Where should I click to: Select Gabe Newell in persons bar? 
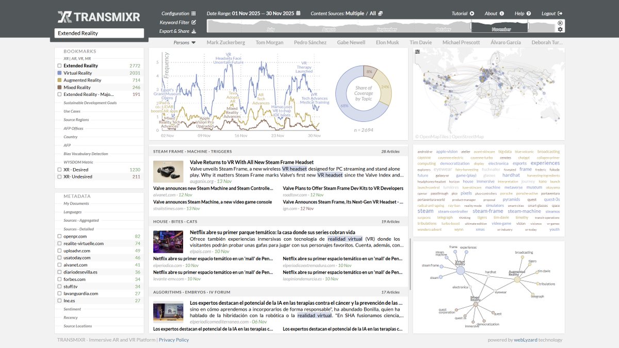(x=351, y=43)
